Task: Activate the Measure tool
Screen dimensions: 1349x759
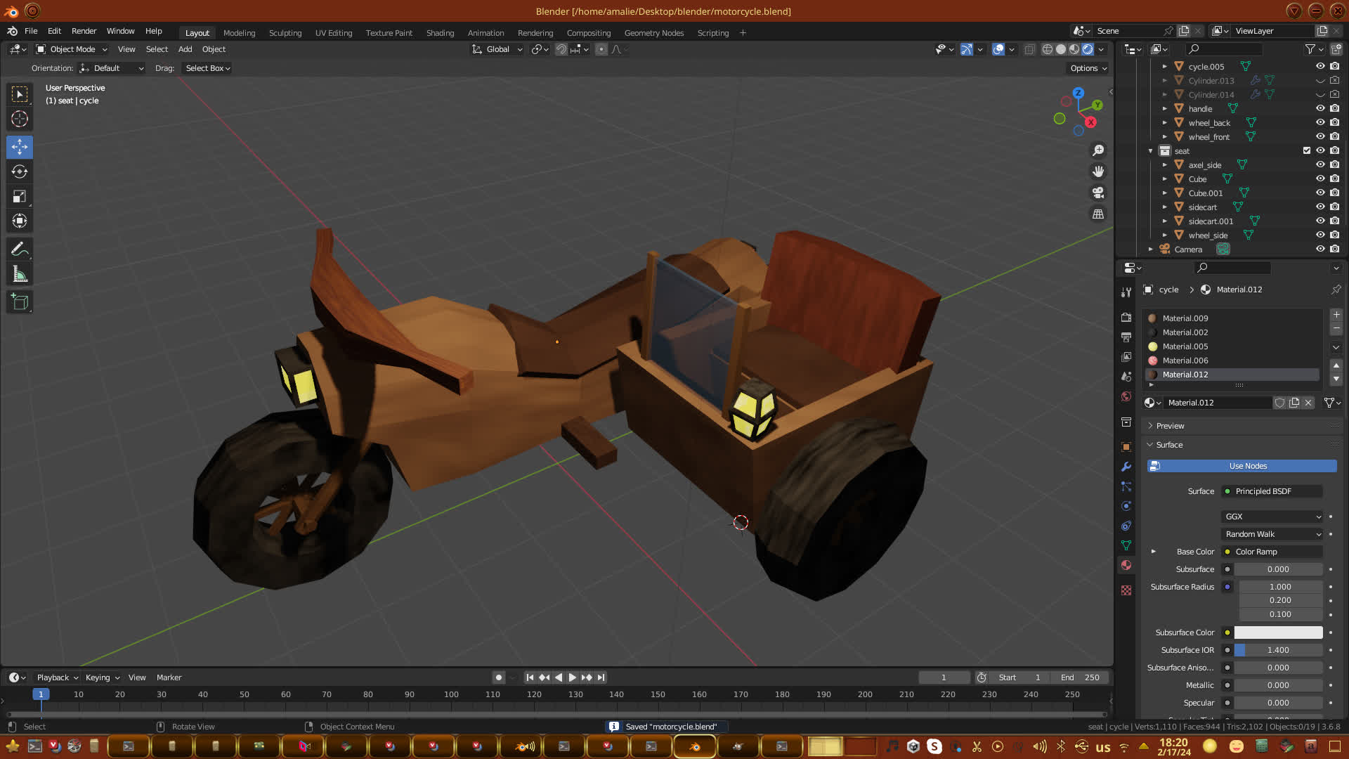Action: coord(20,275)
